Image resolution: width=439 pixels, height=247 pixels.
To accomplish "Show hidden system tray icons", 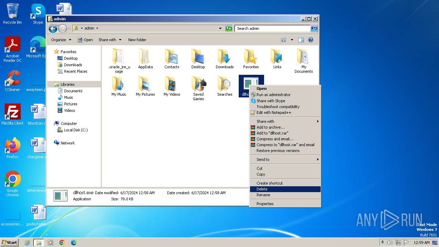I will [x=383, y=242].
